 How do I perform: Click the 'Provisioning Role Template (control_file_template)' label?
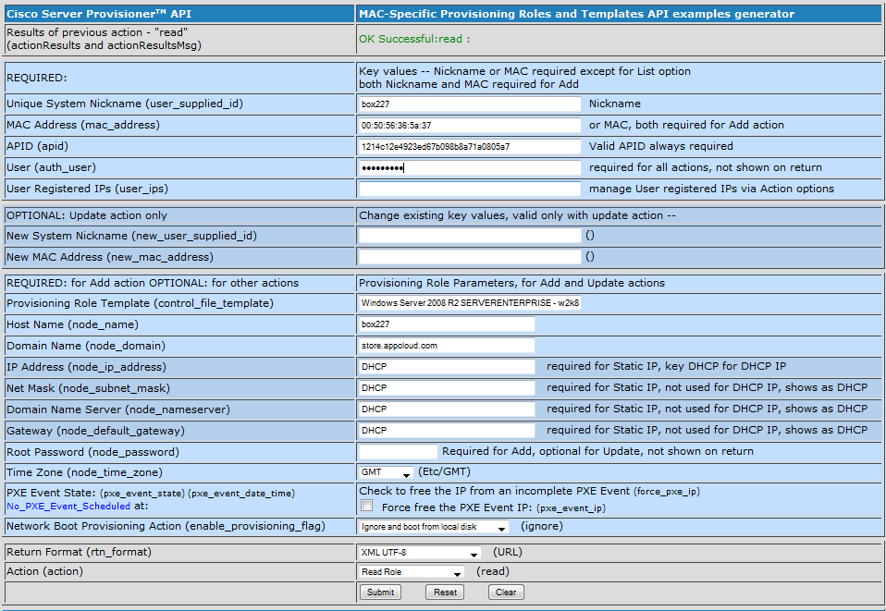pos(141,303)
